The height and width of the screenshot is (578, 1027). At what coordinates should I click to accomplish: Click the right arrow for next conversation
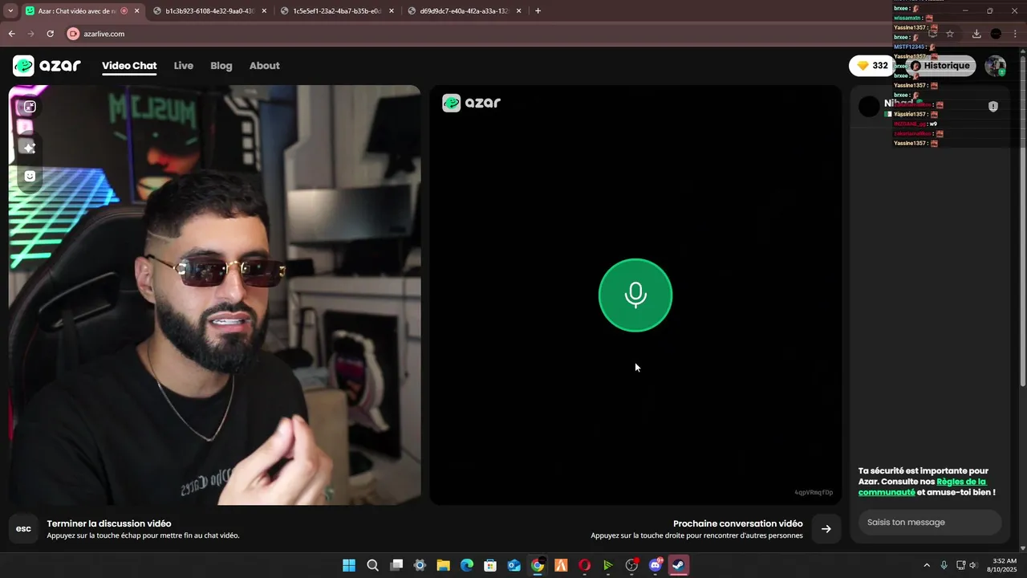tap(826, 528)
